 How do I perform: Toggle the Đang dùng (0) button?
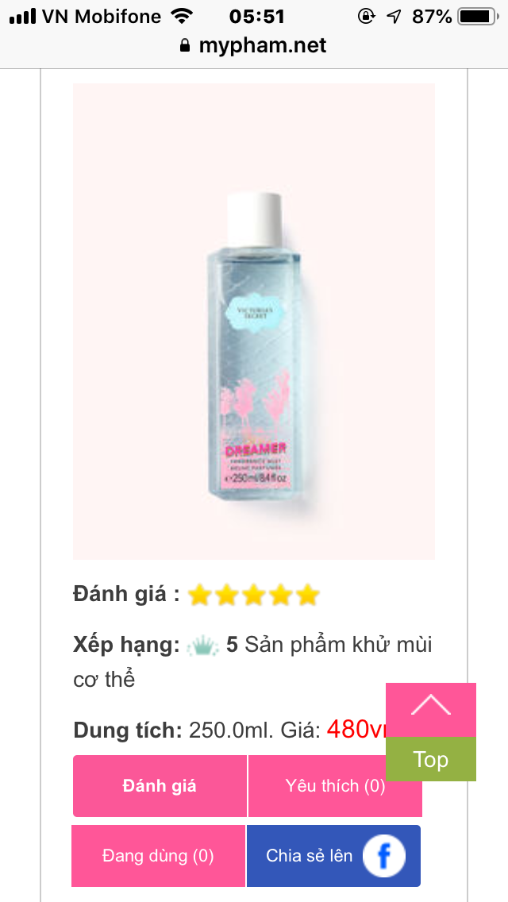pos(158,856)
